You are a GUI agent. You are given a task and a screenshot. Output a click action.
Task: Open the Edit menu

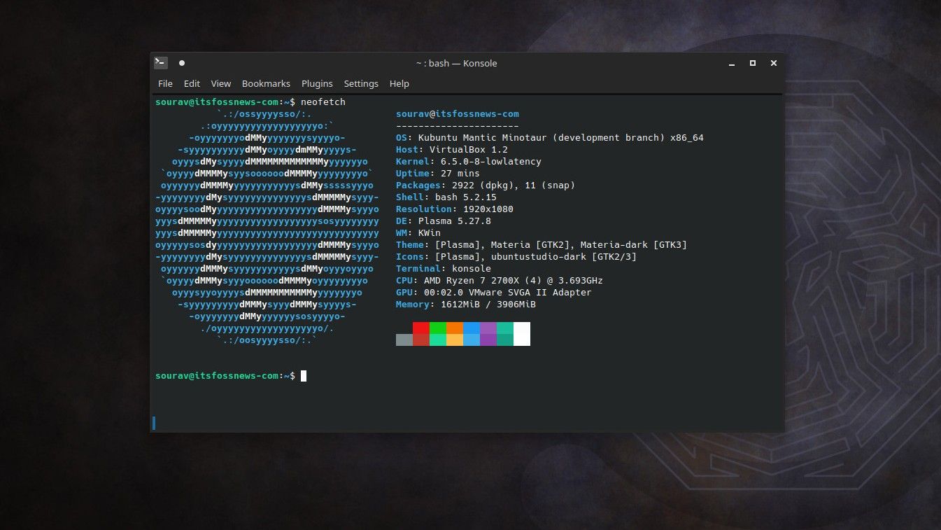191,83
